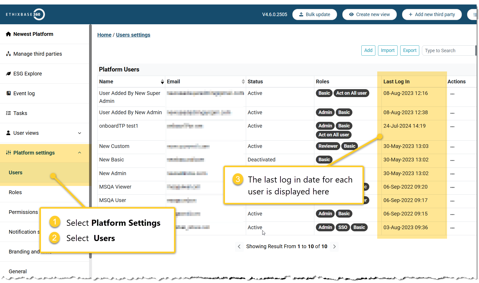Select the Manage third parties sidebar icon

click(x=8, y=54)
